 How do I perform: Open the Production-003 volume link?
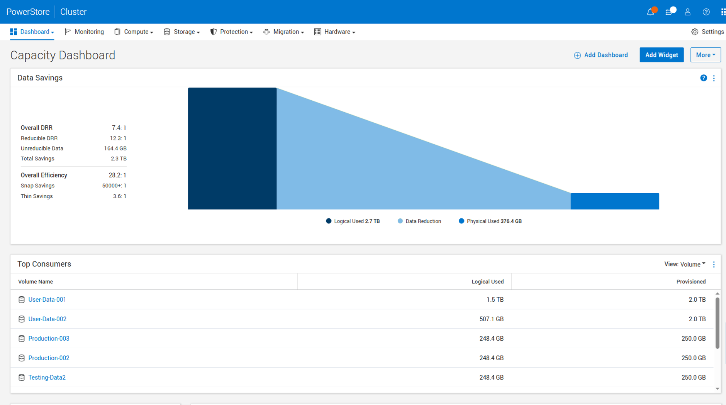[x=49, y=339]
